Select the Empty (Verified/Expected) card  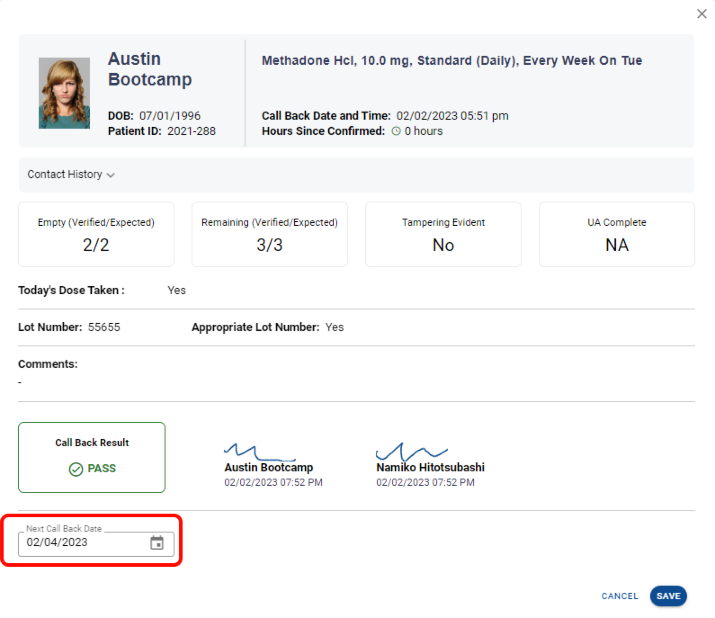tap(96, 234)
